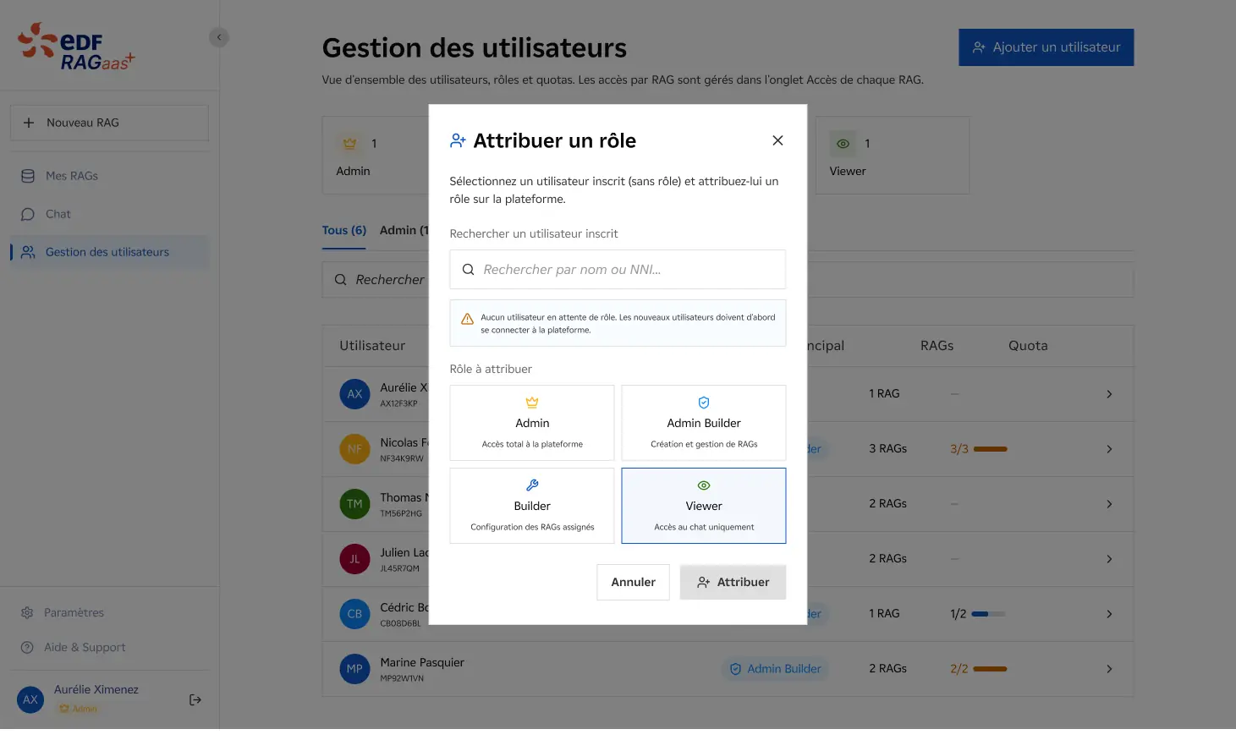1236x751 pixels.
Task: Select the Admin role option
Action: pos(532,423)
